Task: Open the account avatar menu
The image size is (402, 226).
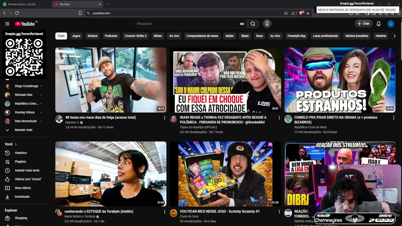Action: coord(391,24)
